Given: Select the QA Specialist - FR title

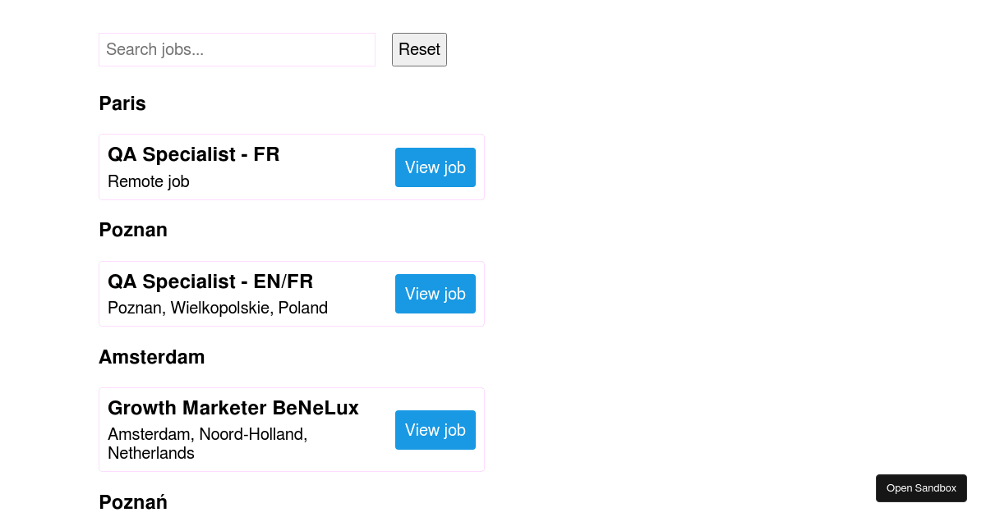Looking at the screenshot, I should coord(194,154).
